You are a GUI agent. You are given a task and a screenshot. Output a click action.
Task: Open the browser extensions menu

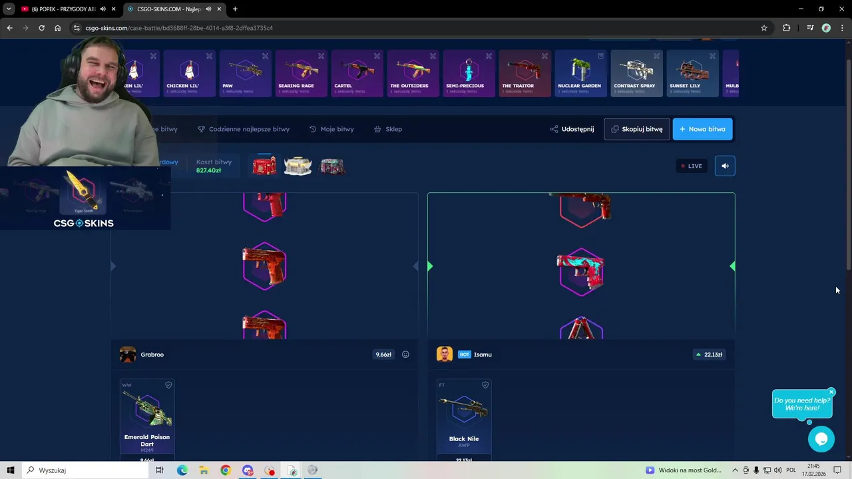[x=787, y=28]
